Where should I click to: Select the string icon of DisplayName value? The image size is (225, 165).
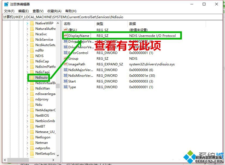point(66,36)
